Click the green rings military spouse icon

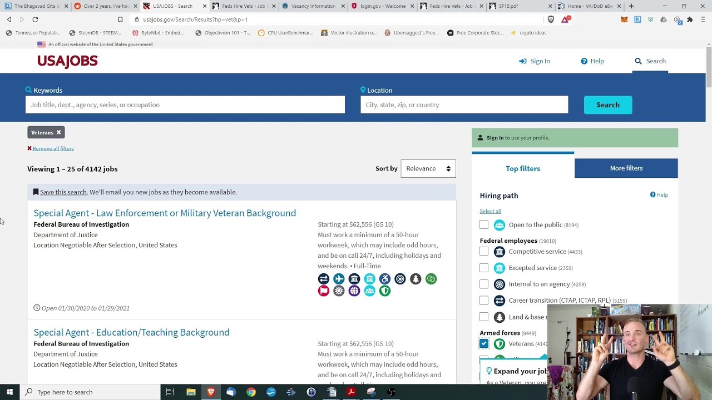431,279
